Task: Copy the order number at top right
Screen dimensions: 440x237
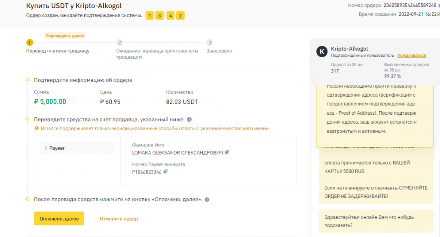Action: coord(438,6)
